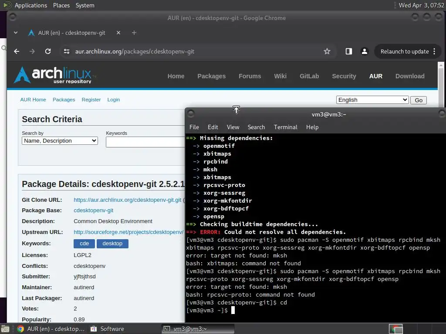Viewport: 446px width, 334px height.
Task: Click 'LGPL2' license text
Action: tap(82, 255)
